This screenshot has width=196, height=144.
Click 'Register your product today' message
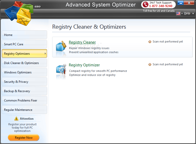point(22,128)
